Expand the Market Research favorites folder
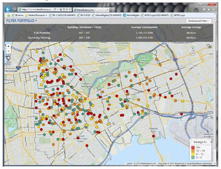Screen dimensions: 221x169 [x=36, y=15]
